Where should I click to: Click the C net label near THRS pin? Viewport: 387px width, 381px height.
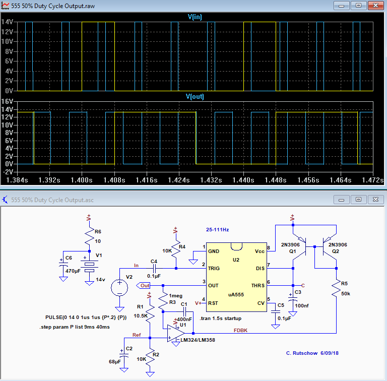pos(303,286)
